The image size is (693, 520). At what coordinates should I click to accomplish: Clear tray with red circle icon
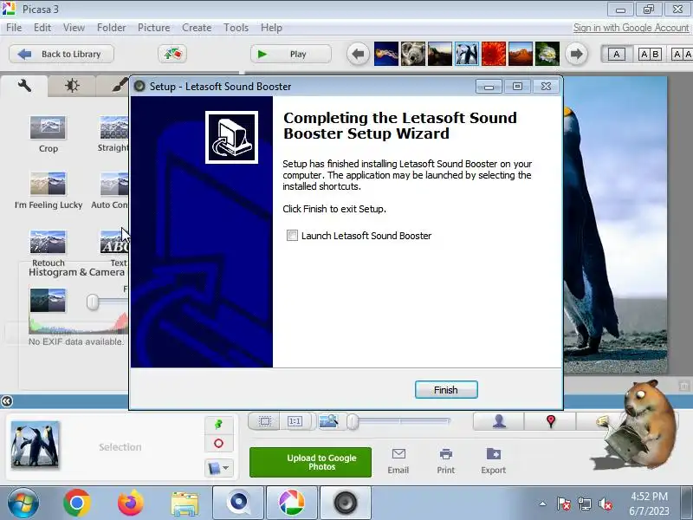(219, 443)
